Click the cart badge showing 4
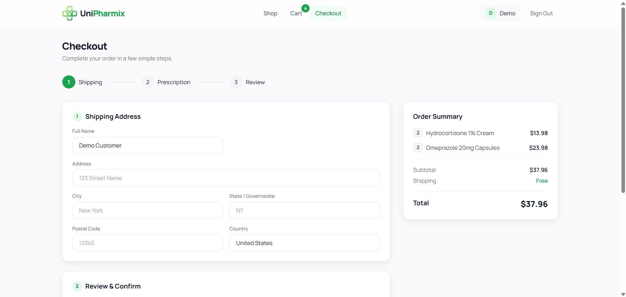Viewport: 626px width, 297px height. coord(305,8)
